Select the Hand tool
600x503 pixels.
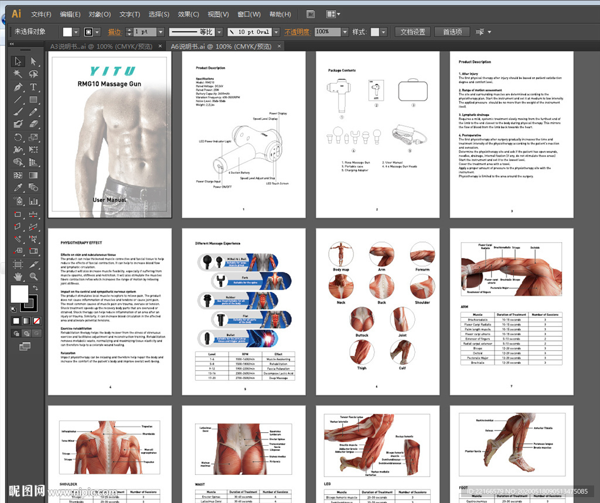pos(18,276)
